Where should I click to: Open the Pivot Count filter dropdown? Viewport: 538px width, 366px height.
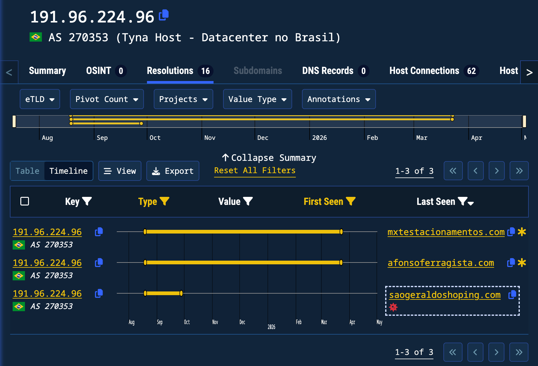tap(107, 99)
